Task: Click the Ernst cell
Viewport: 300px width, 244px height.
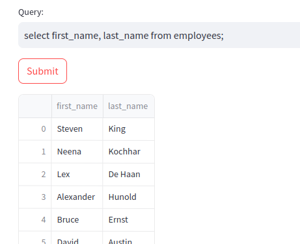Action: tap(129, 220)
